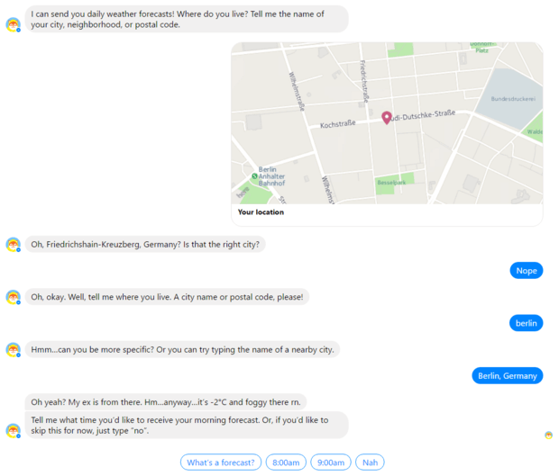The image size is (559, 476).
Task: Select the 8:00am quick reply
Action: pos(286,463)
